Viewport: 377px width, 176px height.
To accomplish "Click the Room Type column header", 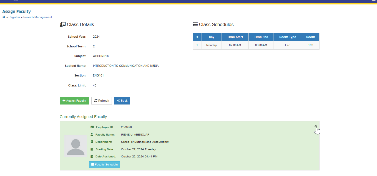I will click(x=288, y=37).
